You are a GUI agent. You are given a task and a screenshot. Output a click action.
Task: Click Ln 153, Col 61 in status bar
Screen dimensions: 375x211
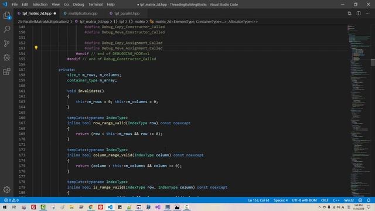point(258,200)
